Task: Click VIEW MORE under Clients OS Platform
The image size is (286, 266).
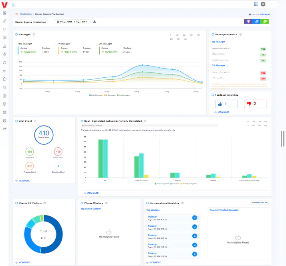Action: (24, 262)
